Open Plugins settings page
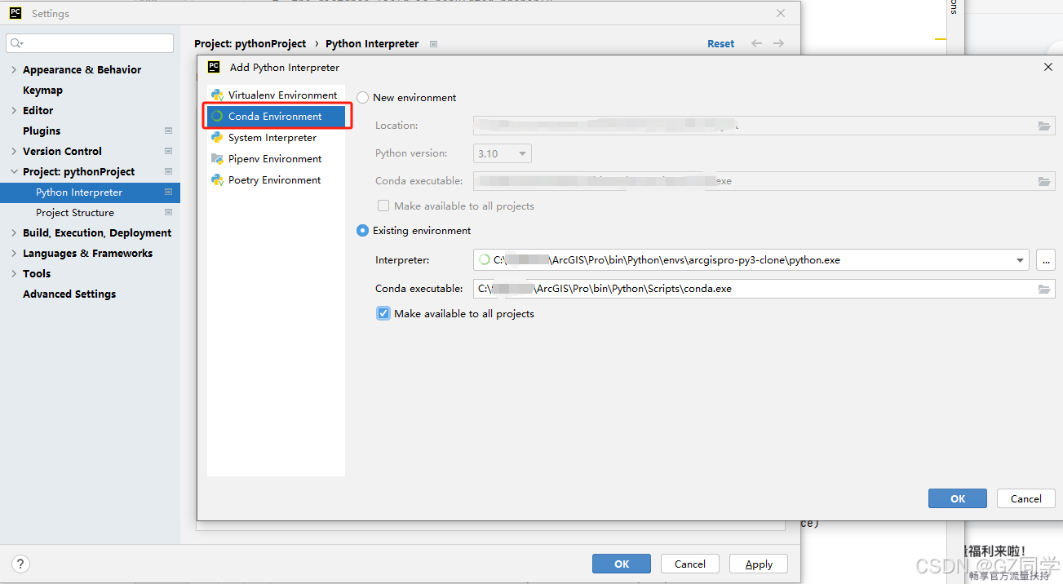1063x584 pixels. click(42, 131)
